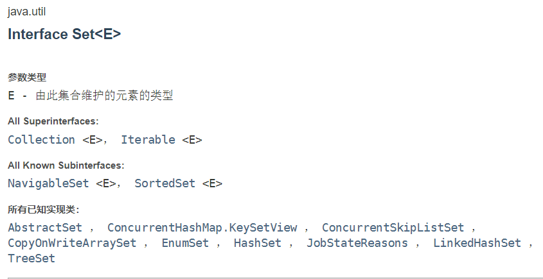Click the All Known Subinterfaces label
The width and height of the screenshot is (543, 279).
tap(66, 165)
